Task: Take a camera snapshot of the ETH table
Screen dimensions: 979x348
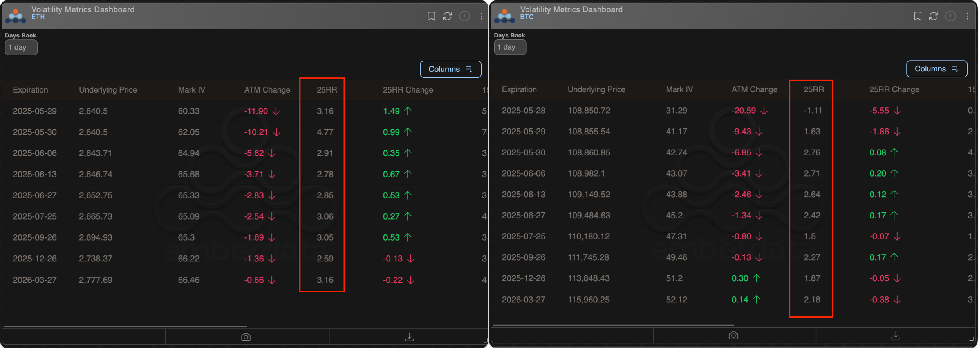Action: [246, 337]
